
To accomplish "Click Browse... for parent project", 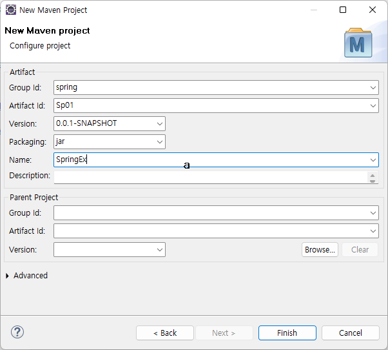I will [x=320, y=250].
